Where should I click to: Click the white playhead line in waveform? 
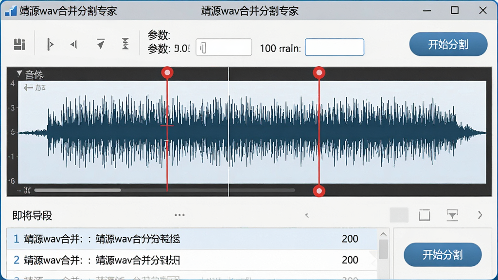(x=229, y=132)
